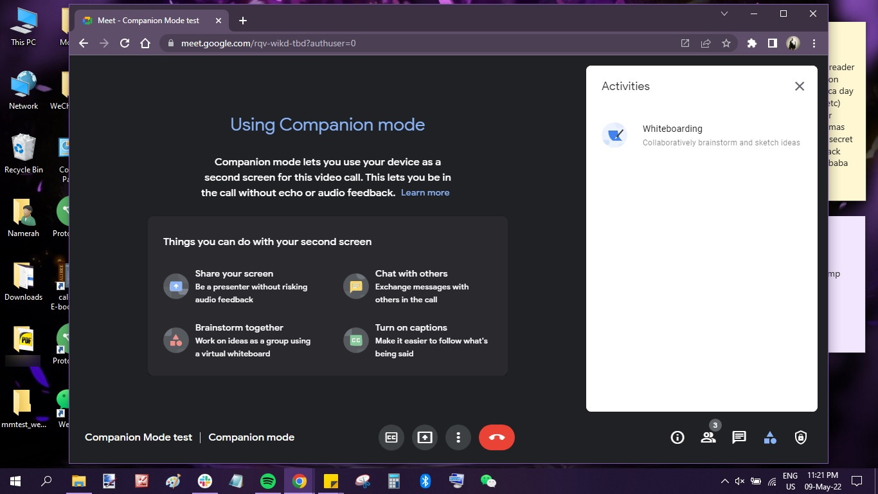Open the Whiteboarding activity

pyautogui.click(x=702, y=135)
